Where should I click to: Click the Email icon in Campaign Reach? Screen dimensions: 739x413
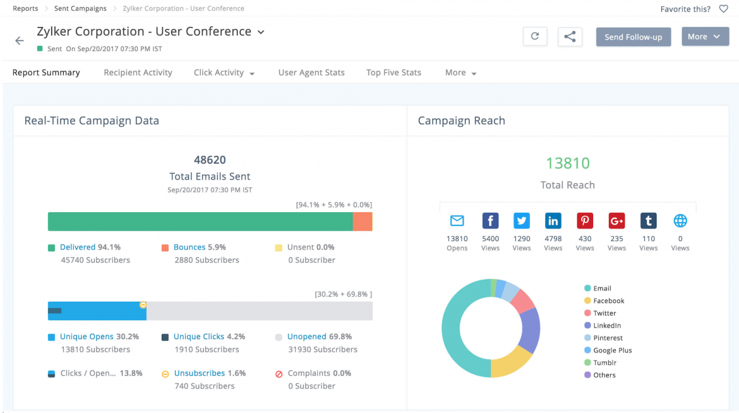pos(457,221)
